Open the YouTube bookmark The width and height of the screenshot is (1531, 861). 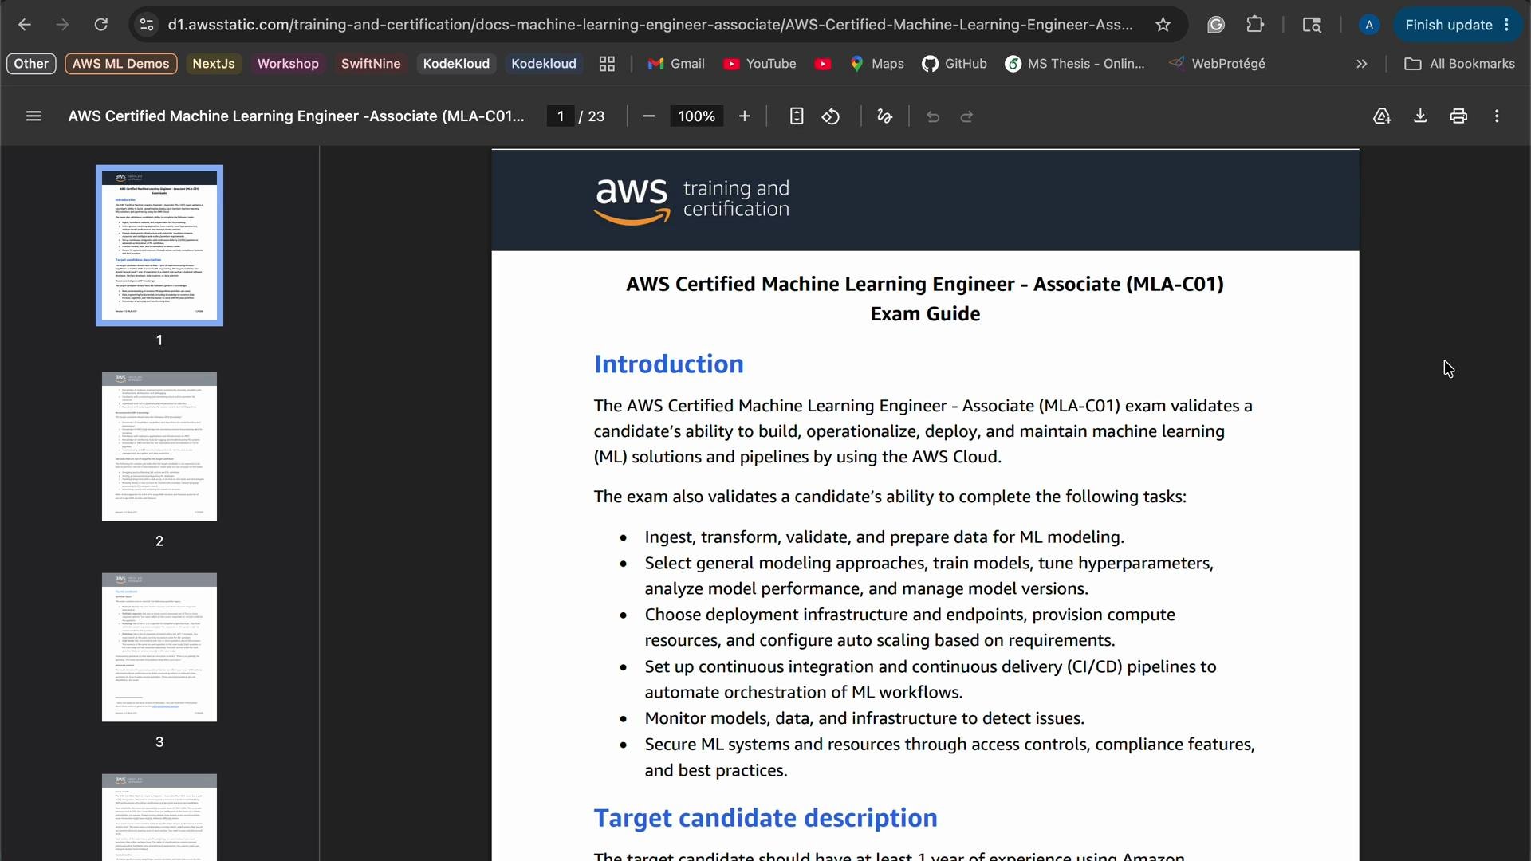(x=760, y=64)
